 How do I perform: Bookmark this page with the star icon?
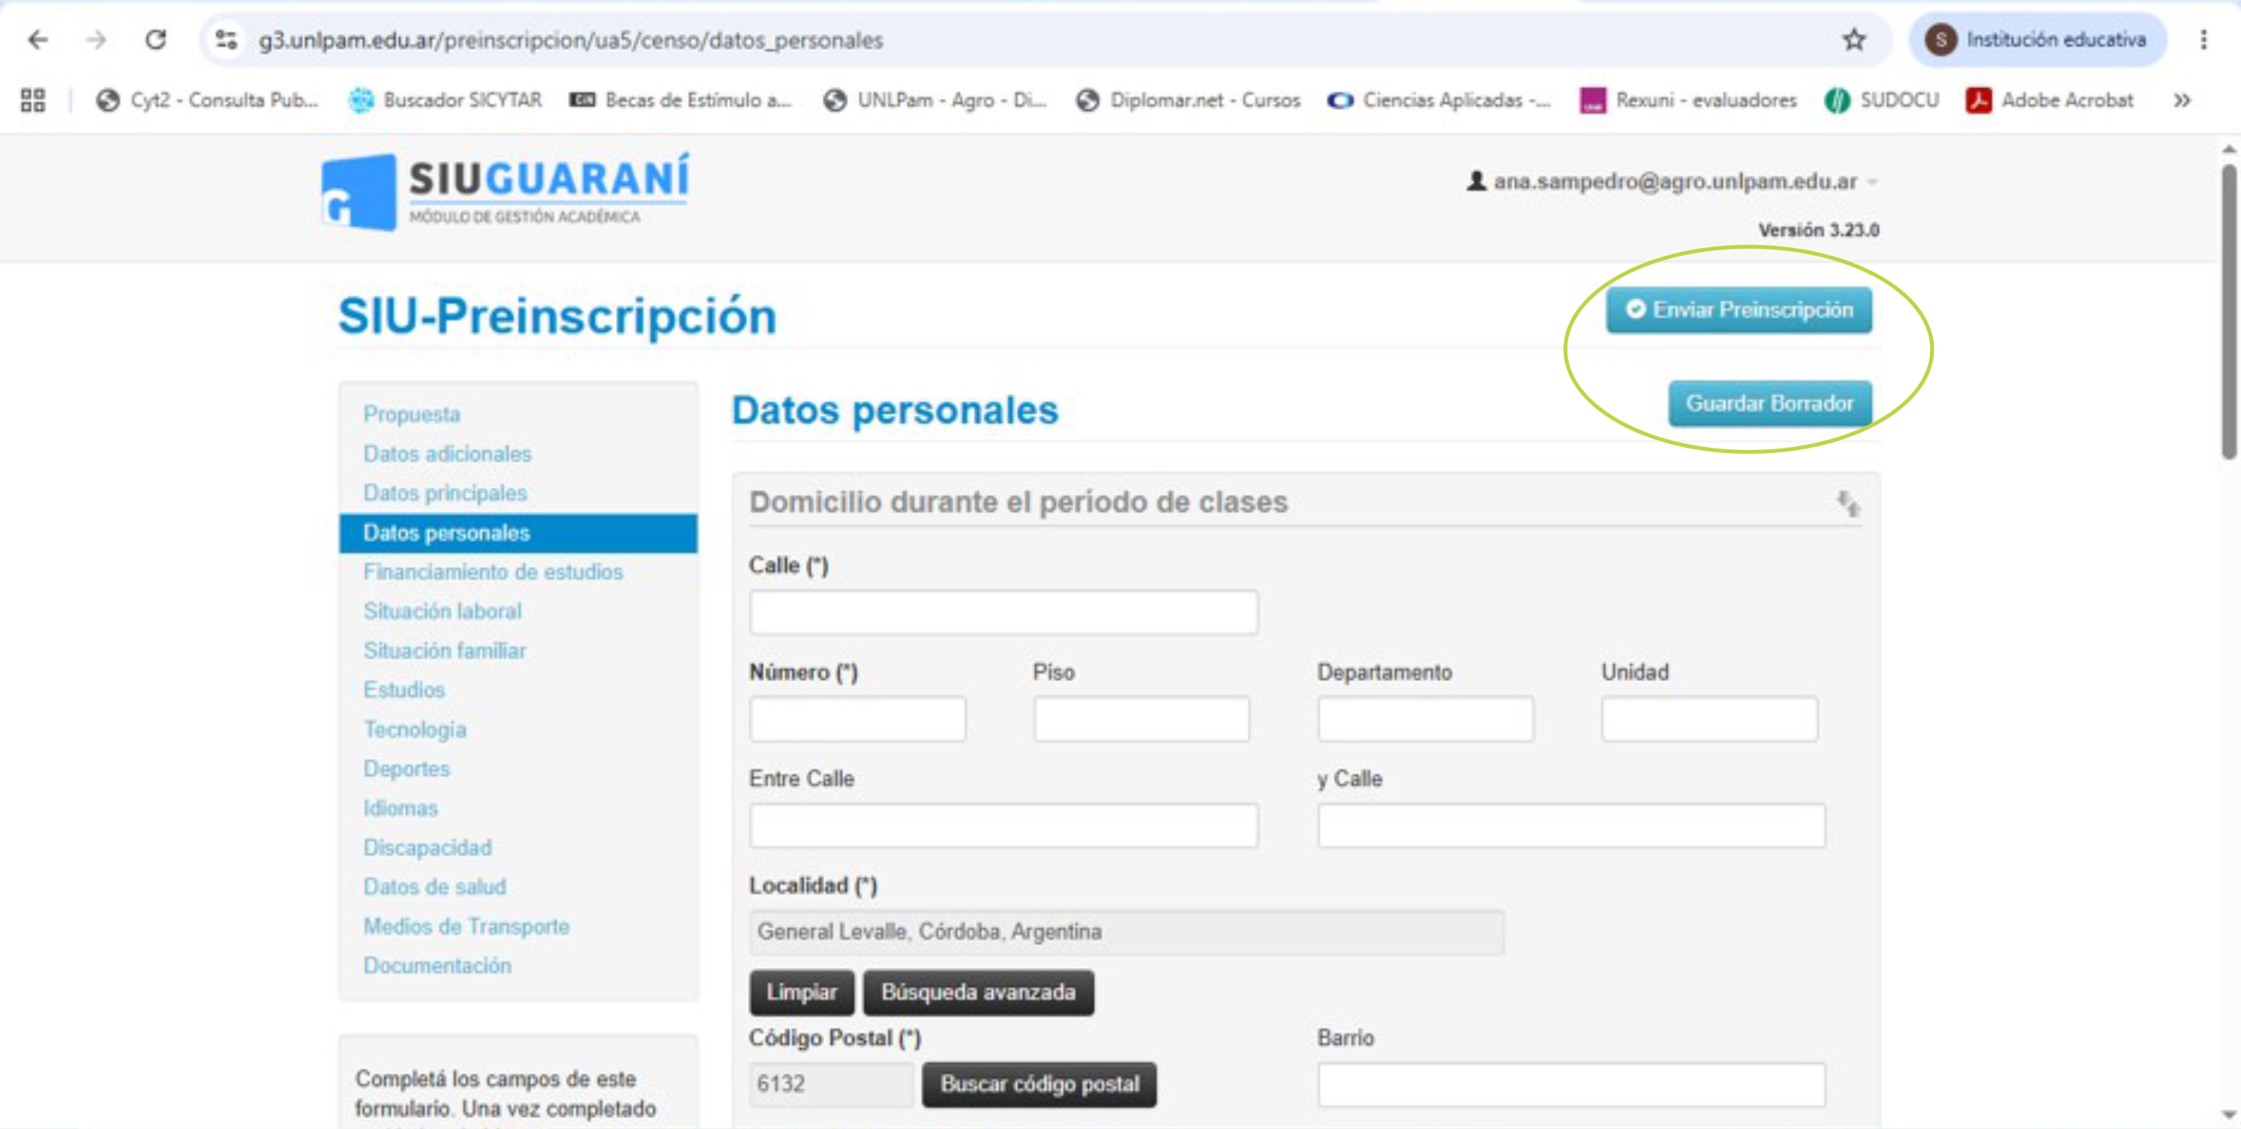(1854, 40)
